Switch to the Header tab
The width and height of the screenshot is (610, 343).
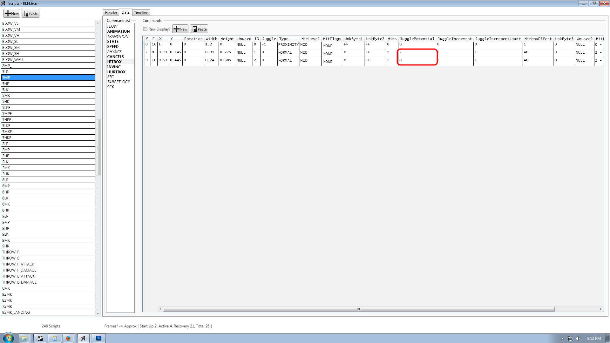[111, 13]
